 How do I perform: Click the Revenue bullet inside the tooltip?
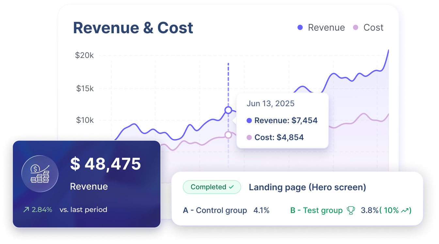point(249,121)
